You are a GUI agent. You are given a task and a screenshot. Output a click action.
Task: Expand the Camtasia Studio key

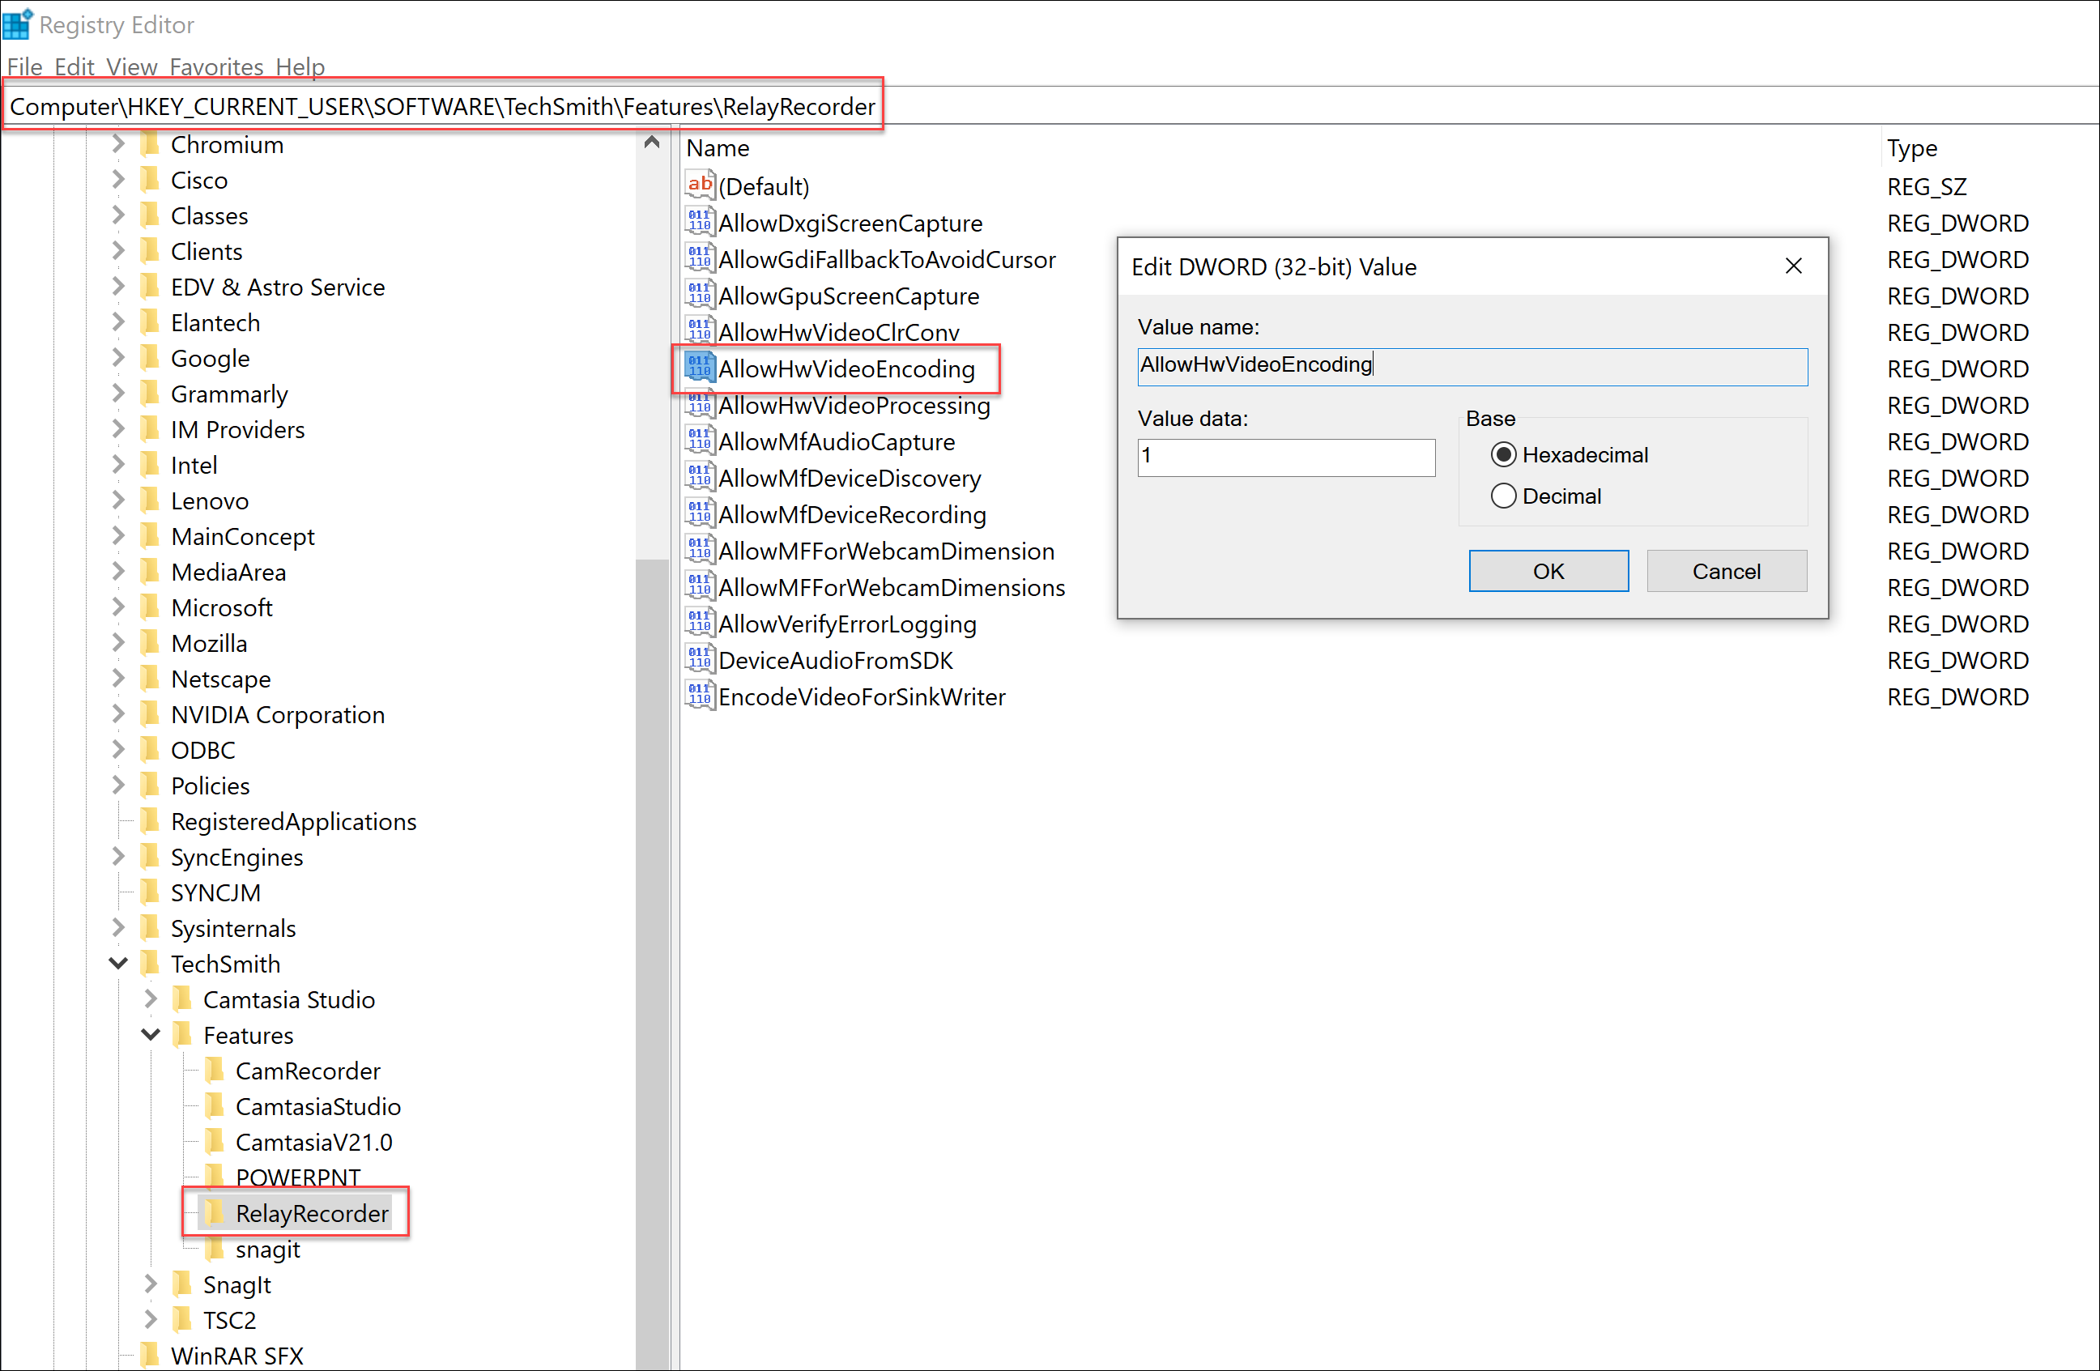pyautogui.click(x=151, y=998)
